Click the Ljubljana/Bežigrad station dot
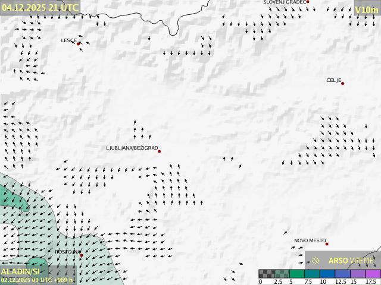This screenshot has height=285, width=381. (x=159, y=151)
